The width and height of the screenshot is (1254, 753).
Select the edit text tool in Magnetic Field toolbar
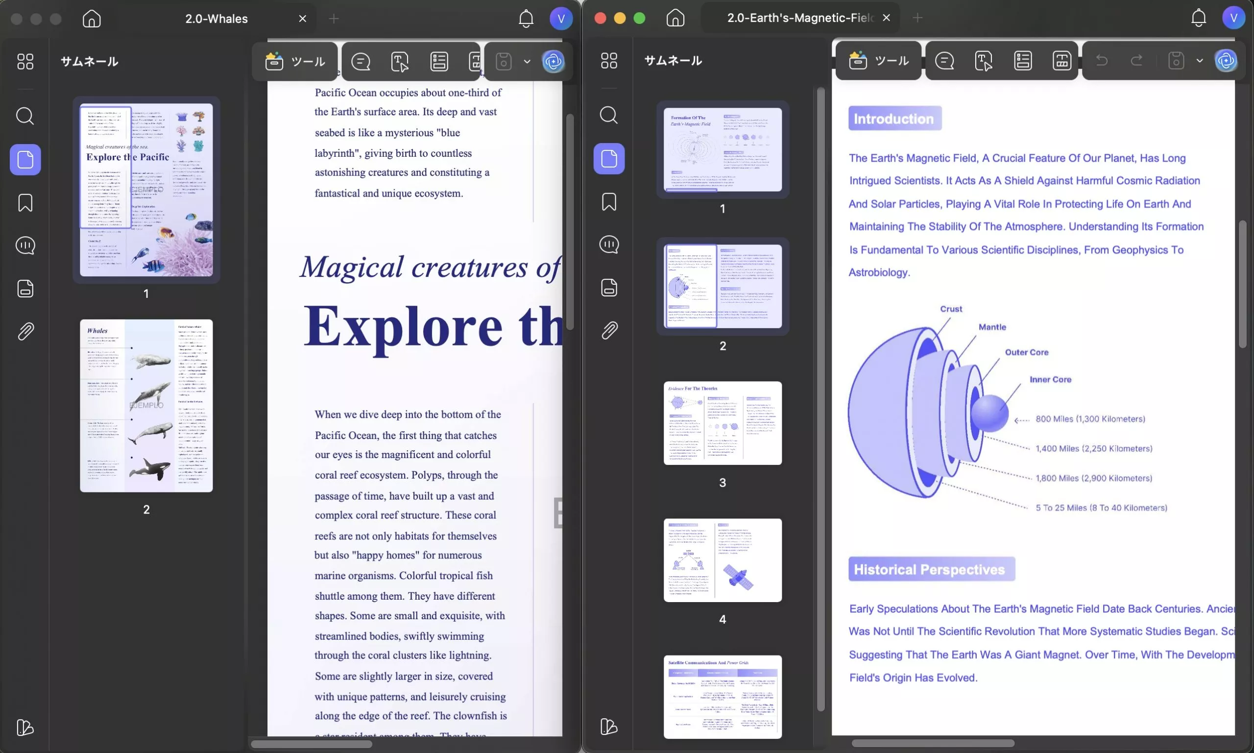pyautogui.click(x=984, y=60)
